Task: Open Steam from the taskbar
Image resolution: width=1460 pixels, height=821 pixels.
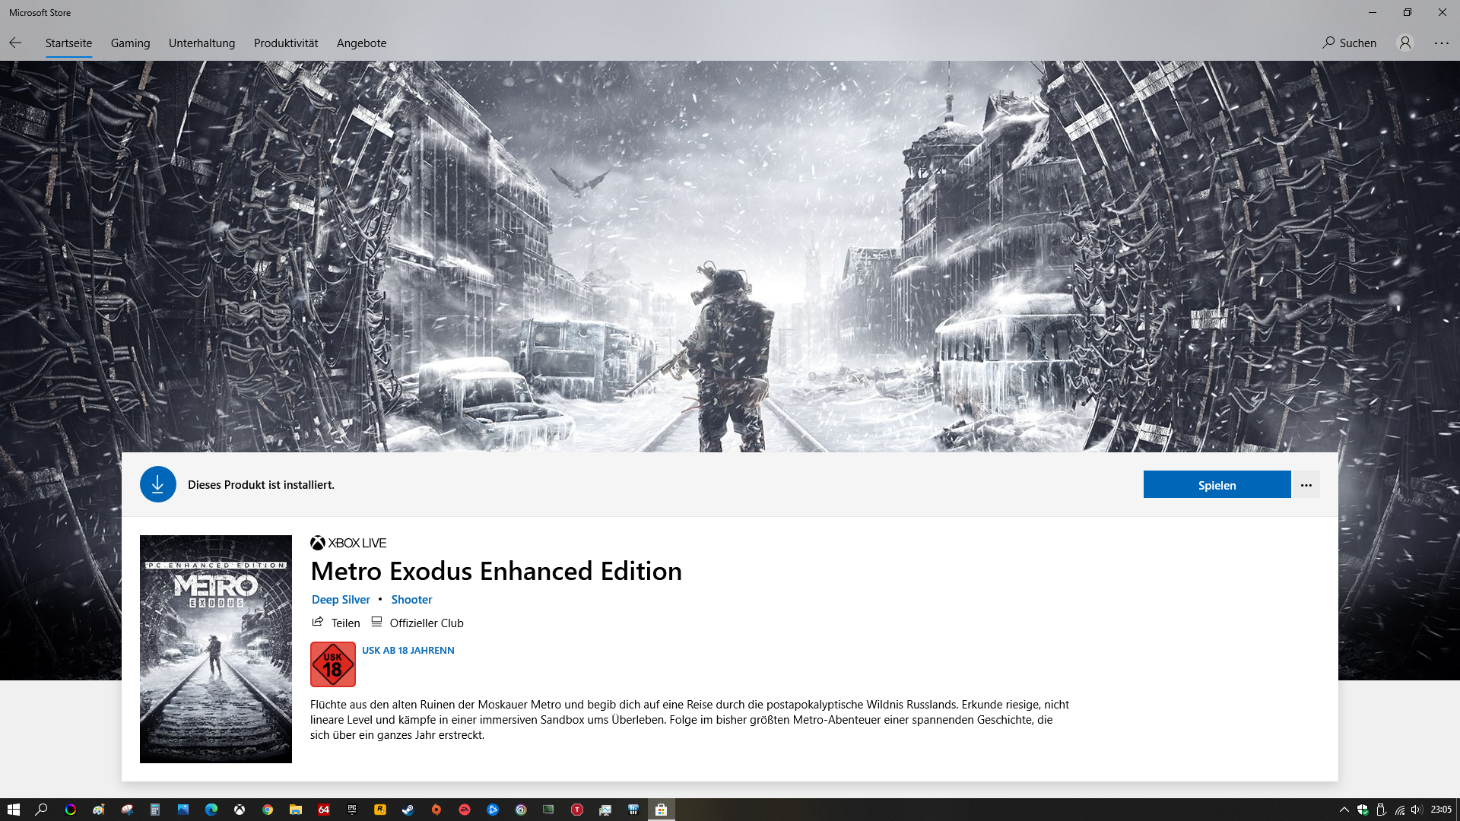Action: pyautogui.click(x=408, y=810)
